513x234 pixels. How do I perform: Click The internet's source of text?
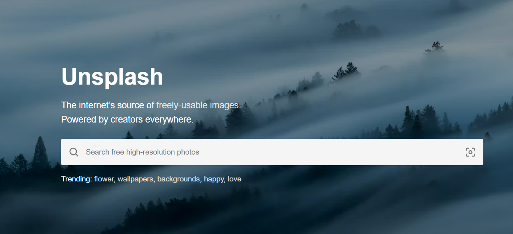coord(108,105)
